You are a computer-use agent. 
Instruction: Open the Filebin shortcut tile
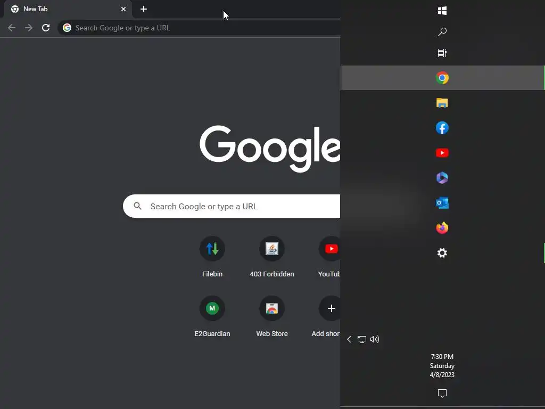[x=212, y=257]
